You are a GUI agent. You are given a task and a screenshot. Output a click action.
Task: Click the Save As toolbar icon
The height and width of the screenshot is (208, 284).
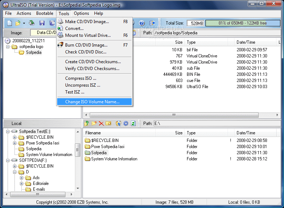pos(52,23)
